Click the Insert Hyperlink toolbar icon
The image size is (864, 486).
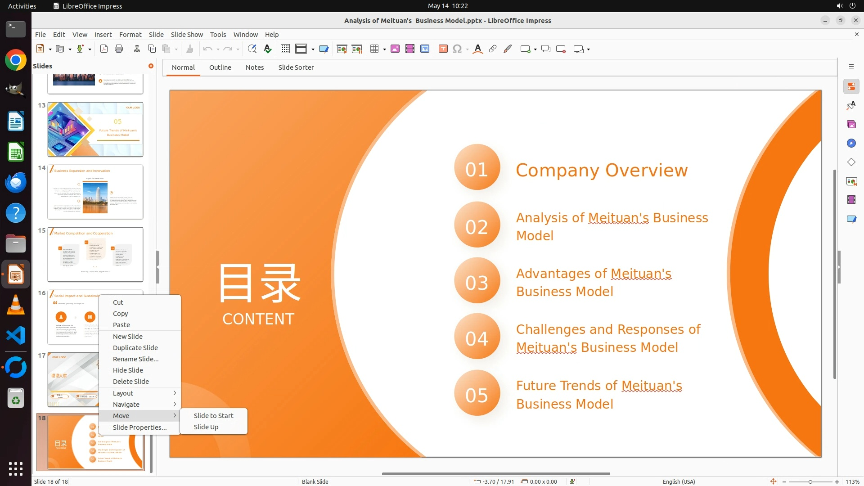pos(493,49)
